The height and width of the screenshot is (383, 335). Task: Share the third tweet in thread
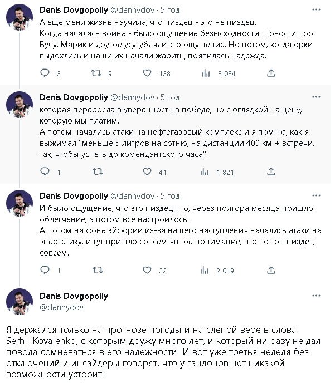(271, 271)
